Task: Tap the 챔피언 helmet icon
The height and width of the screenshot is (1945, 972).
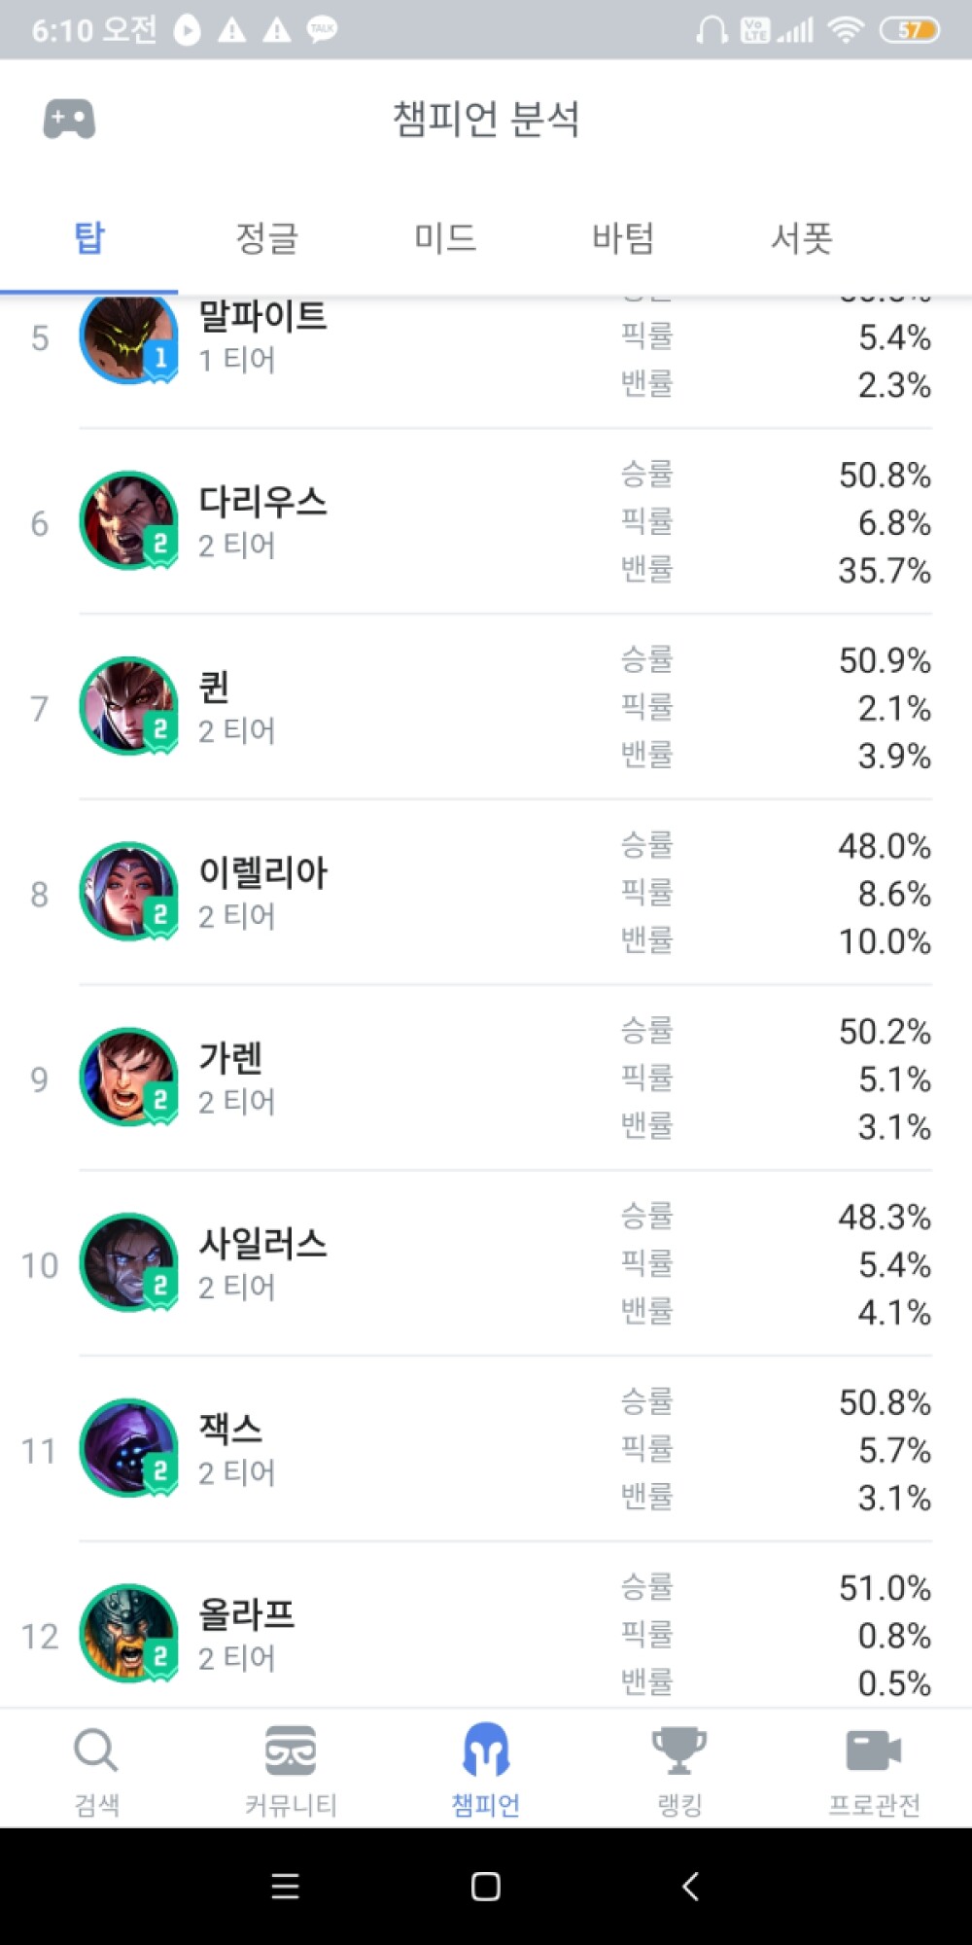Action: 486,1751
